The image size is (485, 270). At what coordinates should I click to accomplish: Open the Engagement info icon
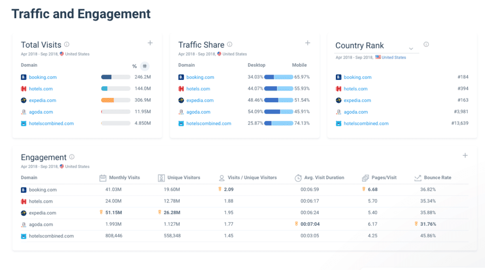pos(71,157)
